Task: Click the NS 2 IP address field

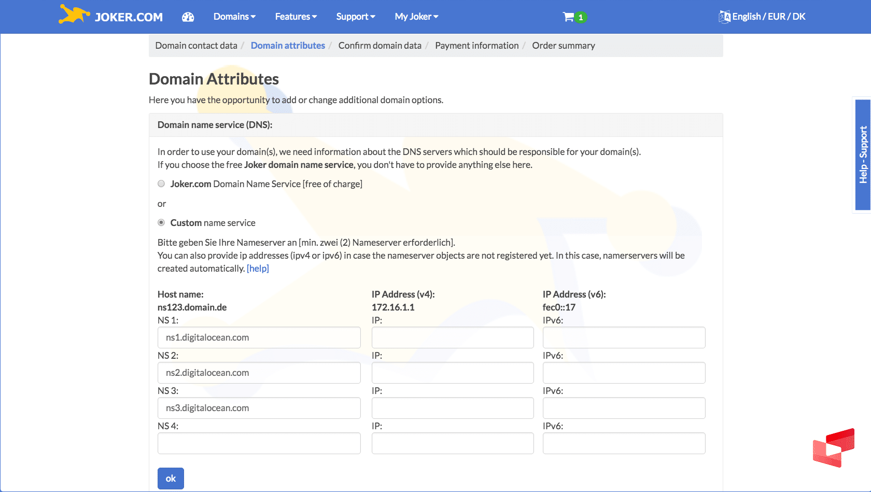Action: 453,373
